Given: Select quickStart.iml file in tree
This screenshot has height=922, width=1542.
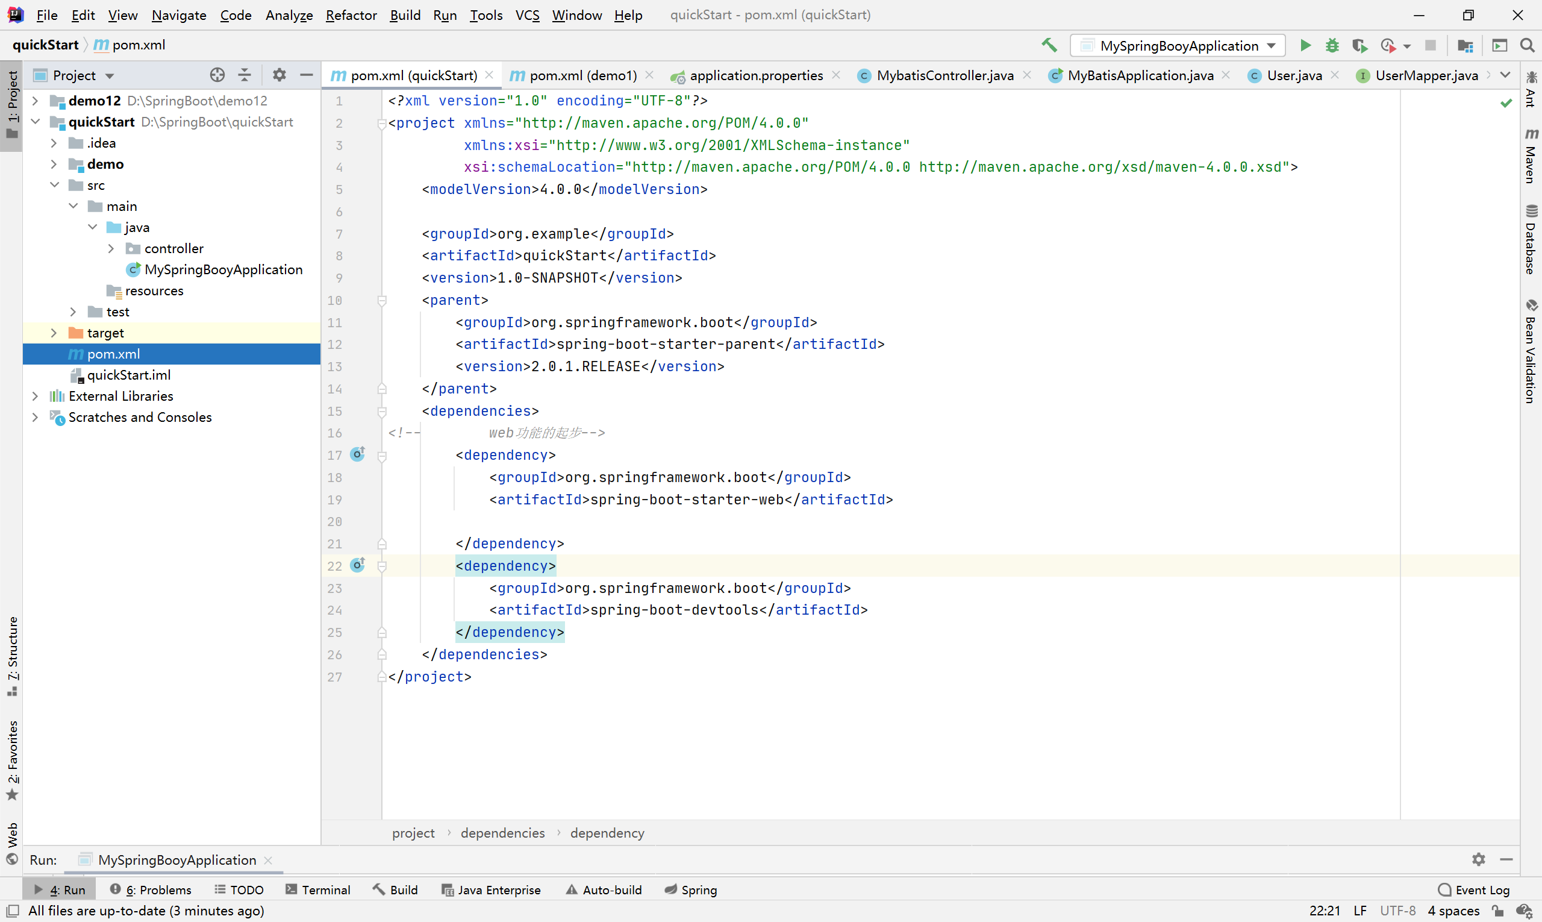Looking at the screenshot, I should point(128,375).
